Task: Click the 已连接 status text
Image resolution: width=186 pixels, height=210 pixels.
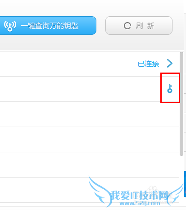Action: (148, 64)
